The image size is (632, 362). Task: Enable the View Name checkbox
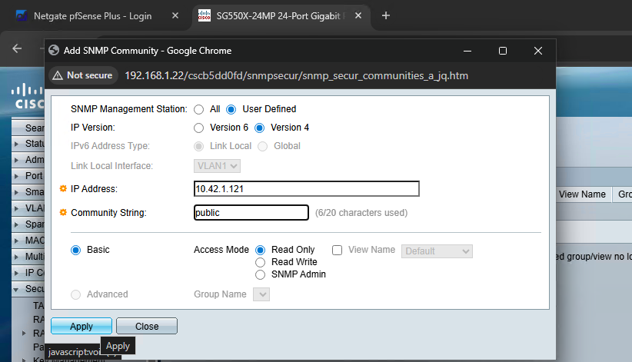point(337,250)
